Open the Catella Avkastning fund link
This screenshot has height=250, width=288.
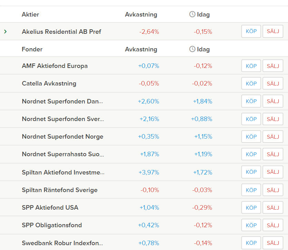49,83
